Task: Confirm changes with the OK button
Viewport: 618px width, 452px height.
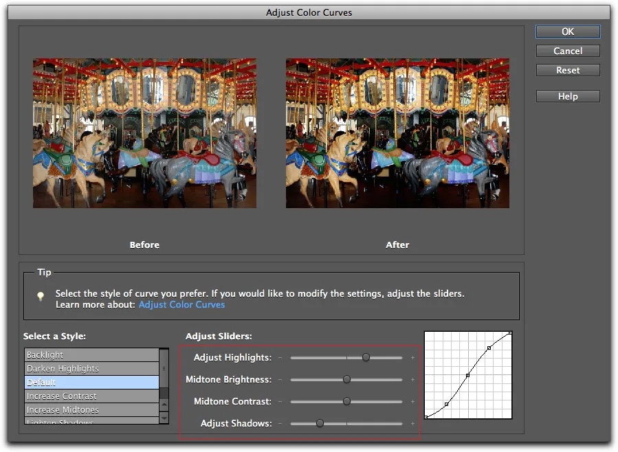Action: tap(567, 31)
